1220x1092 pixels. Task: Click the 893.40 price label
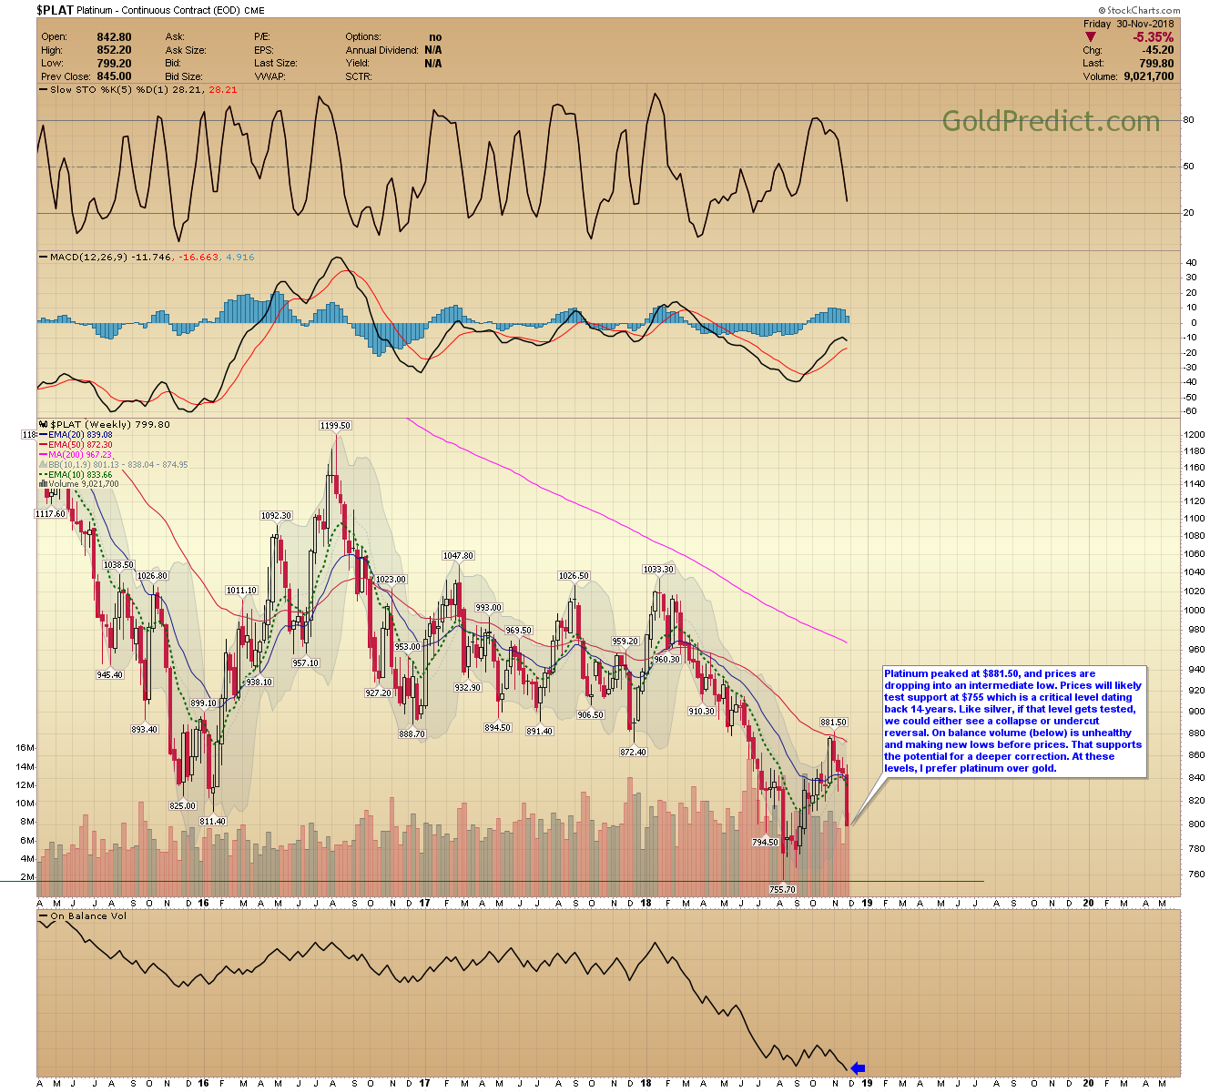(144, 729)
